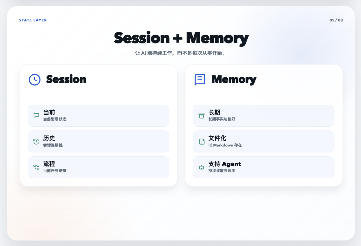The image size is (361, 246).
Task: Click the Session + Memory main title
Action: tap(181, 38)
